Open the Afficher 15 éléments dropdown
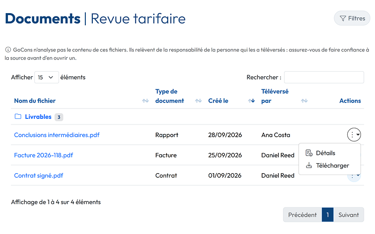Screen dimensions: 375x234 click(46, 77)
